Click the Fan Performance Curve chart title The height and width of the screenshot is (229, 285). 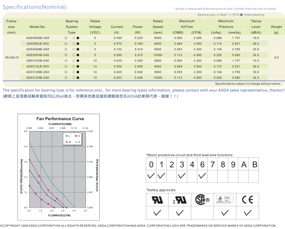tap(60, 119)
